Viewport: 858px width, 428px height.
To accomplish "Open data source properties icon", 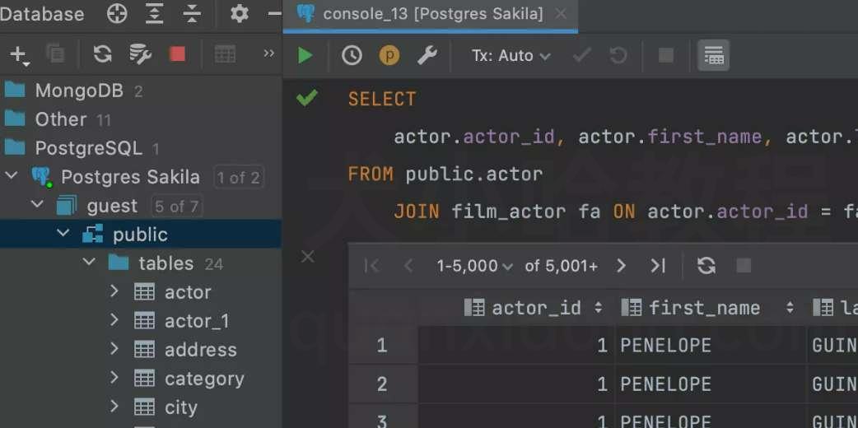I will pyautogui.click(x=140, y=53).
